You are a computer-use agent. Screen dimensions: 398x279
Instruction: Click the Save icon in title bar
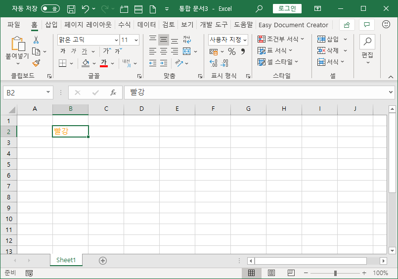pyautogui.click(x=71, y=9)
